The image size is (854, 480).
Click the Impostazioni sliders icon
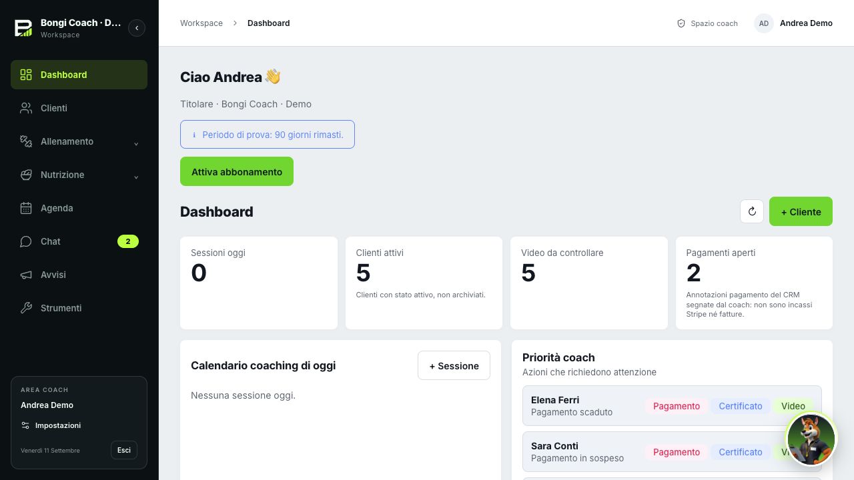pyautogui.click(x=25, y=425)
